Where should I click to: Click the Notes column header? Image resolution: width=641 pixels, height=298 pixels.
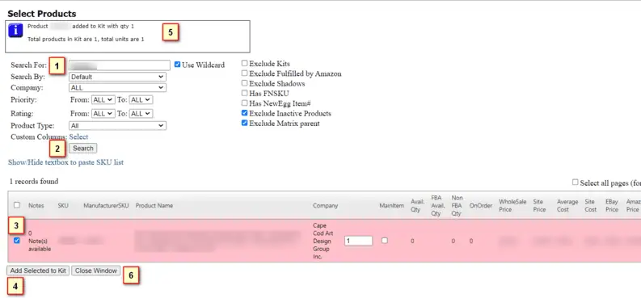pyautogui.click(x=36, y=206)
